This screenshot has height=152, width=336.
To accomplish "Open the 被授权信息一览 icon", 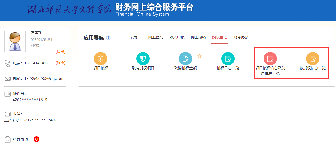I will [x=313, y=59].
